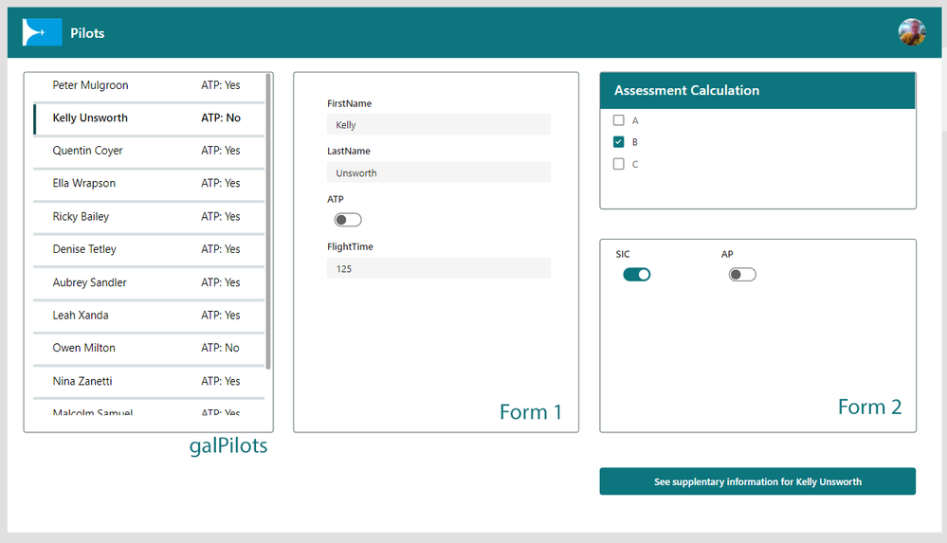Select Quentin Coyer in the pilots list
The image size is (947, 543).
click(149, 151)
